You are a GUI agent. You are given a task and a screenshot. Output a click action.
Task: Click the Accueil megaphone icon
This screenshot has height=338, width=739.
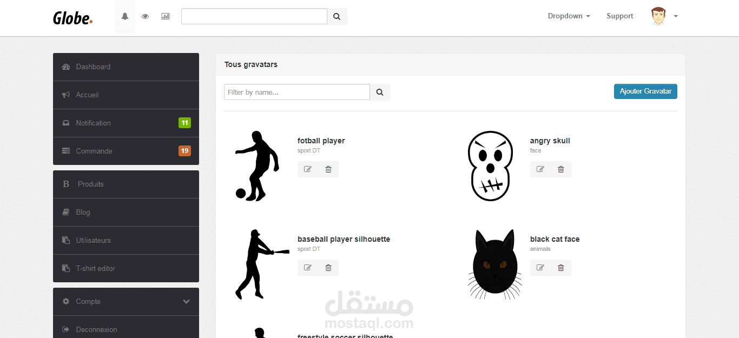(66, 95)
